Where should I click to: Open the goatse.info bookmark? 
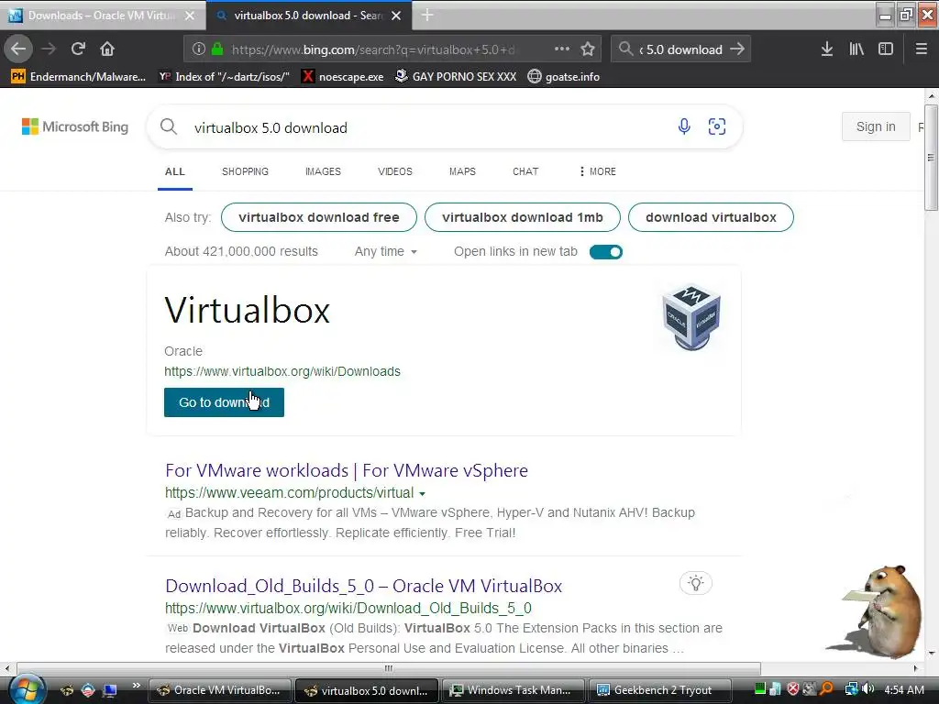(x=564, y=77)
